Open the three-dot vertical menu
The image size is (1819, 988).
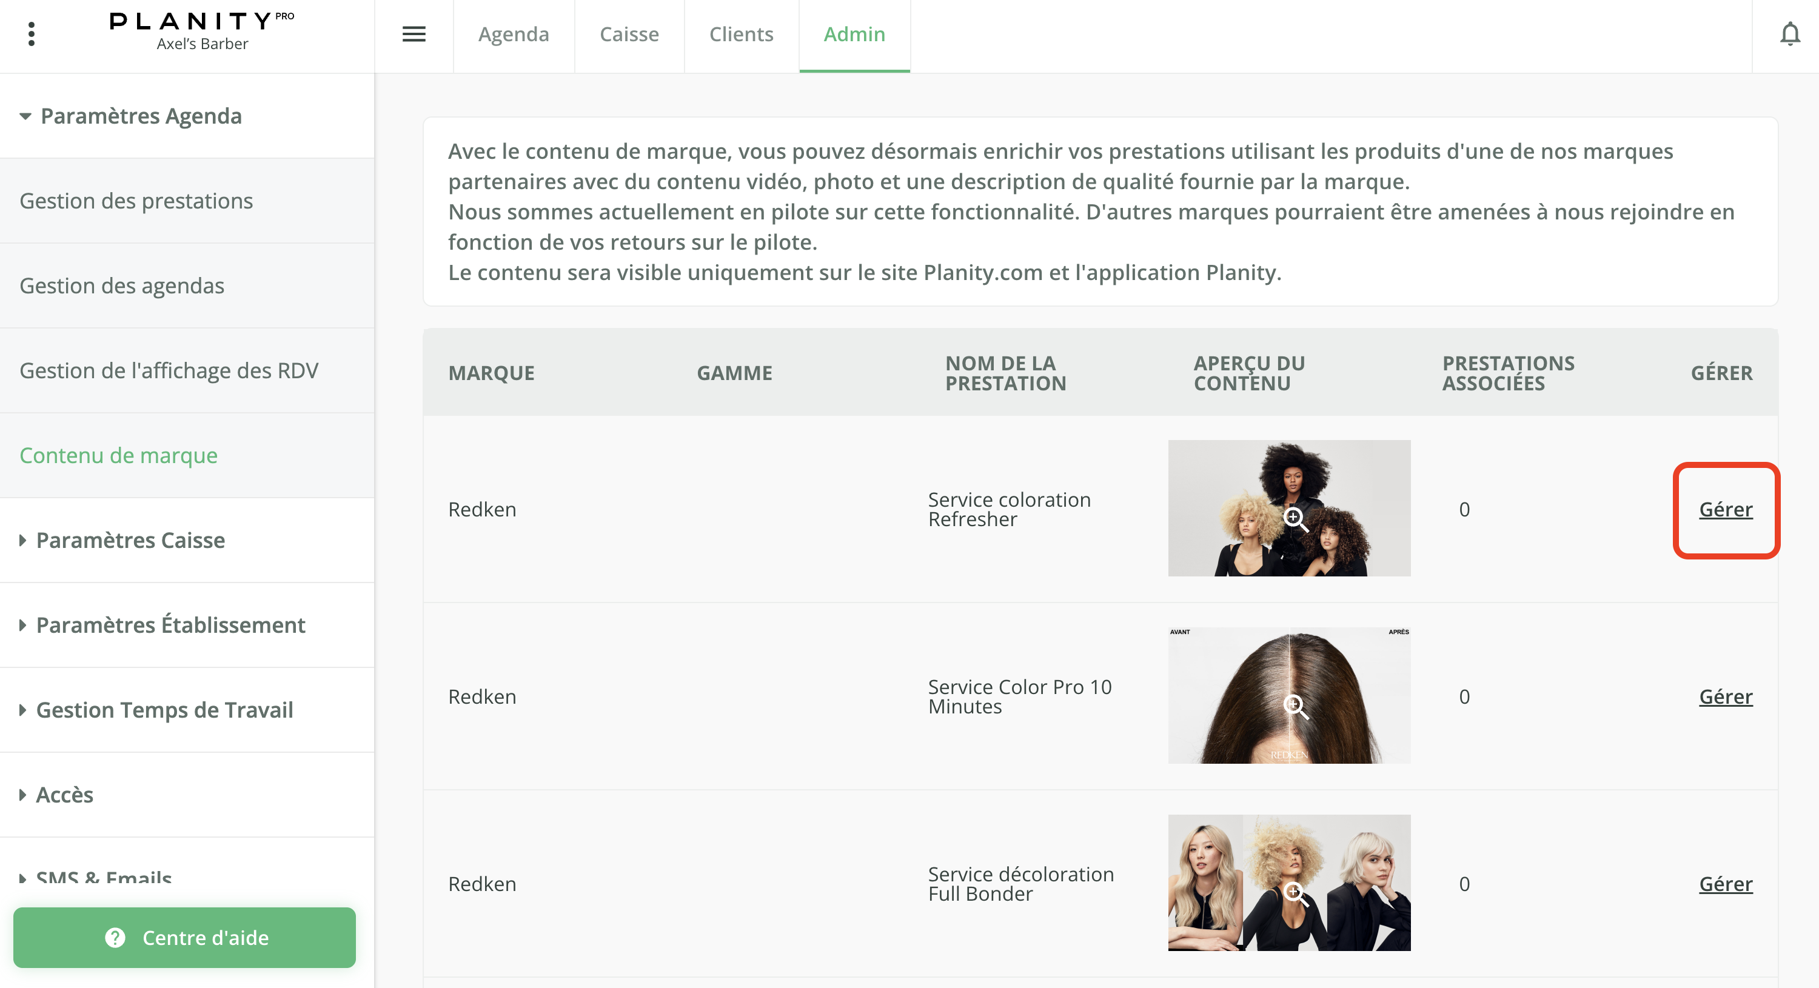[31, 34]
